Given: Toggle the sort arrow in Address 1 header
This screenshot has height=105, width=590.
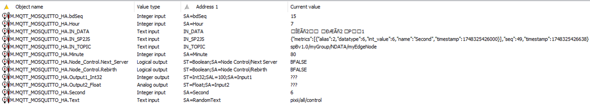Looking at the screenshot, I should (187, 7).
